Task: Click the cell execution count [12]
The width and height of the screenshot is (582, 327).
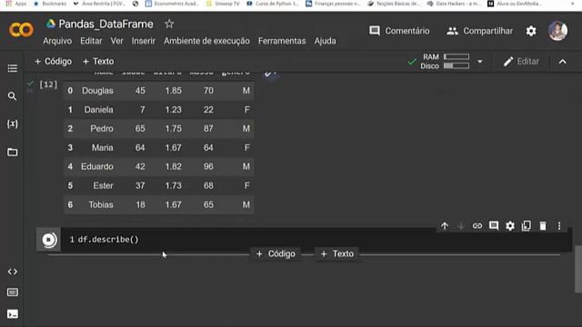Action: pyautogui.click(x=48, y=84)
